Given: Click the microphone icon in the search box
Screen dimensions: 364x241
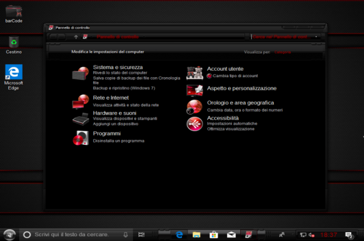Looking at the screenshot, I should pyautogui.click(x=125, y=234).
